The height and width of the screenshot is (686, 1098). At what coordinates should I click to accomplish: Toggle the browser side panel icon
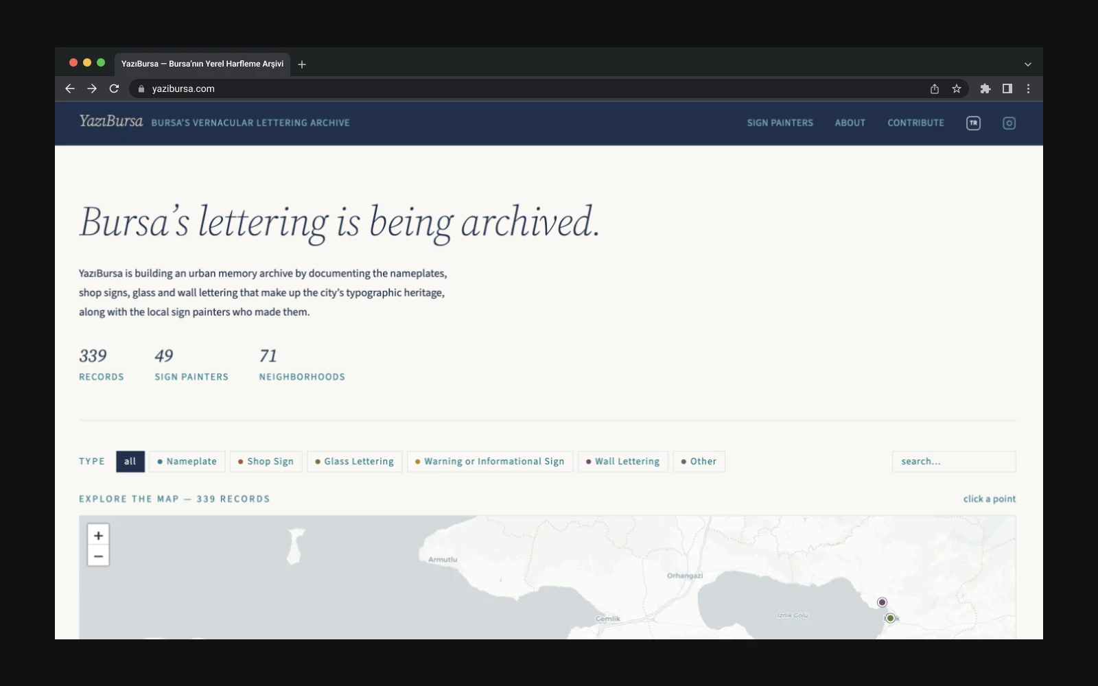[1007, 88]
